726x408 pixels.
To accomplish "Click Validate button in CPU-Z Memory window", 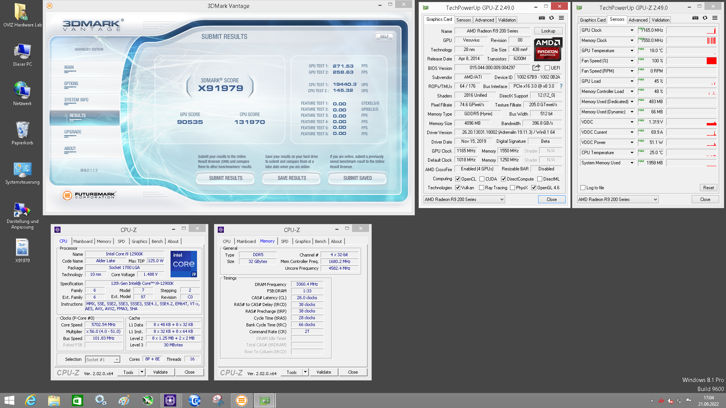I will [x=324, y=372].
